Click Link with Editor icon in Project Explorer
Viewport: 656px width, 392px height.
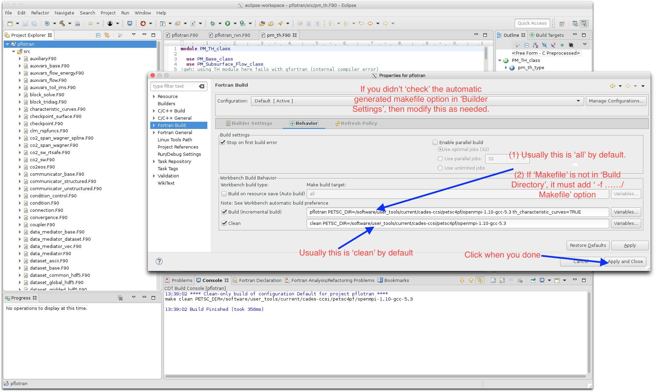coord(107,35)
